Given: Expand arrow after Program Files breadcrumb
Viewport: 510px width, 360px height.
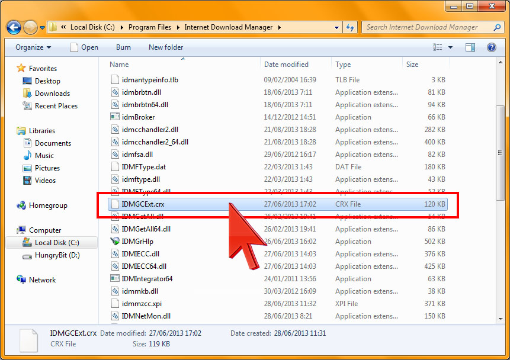Looking at the screenshot, I should [x=178, y=28].
